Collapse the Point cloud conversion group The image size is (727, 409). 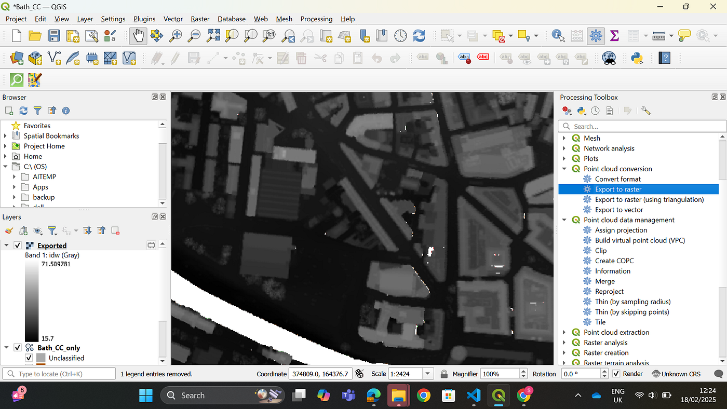click(564, 169)
